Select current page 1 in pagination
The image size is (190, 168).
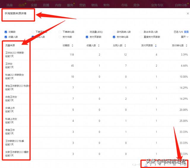pos(146,165)
